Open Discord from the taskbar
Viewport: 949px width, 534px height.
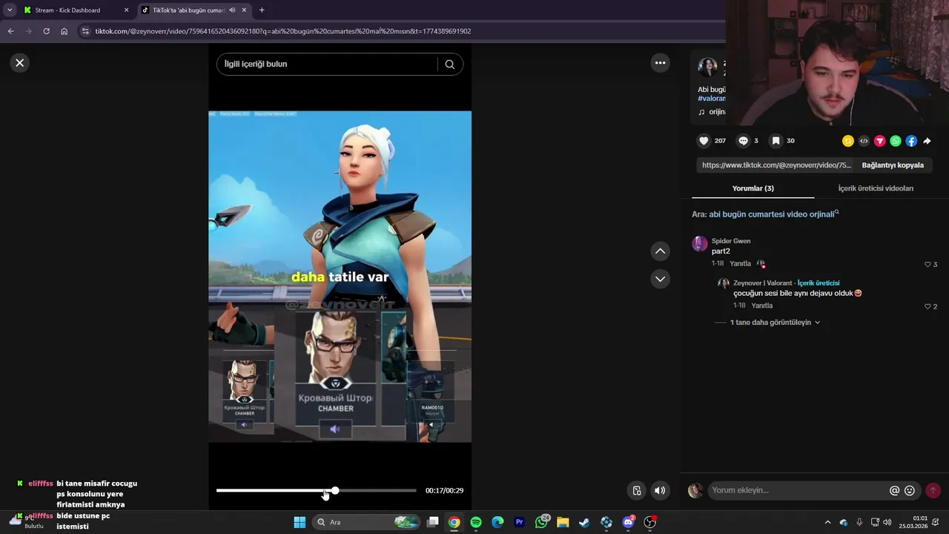coord(628,522)
